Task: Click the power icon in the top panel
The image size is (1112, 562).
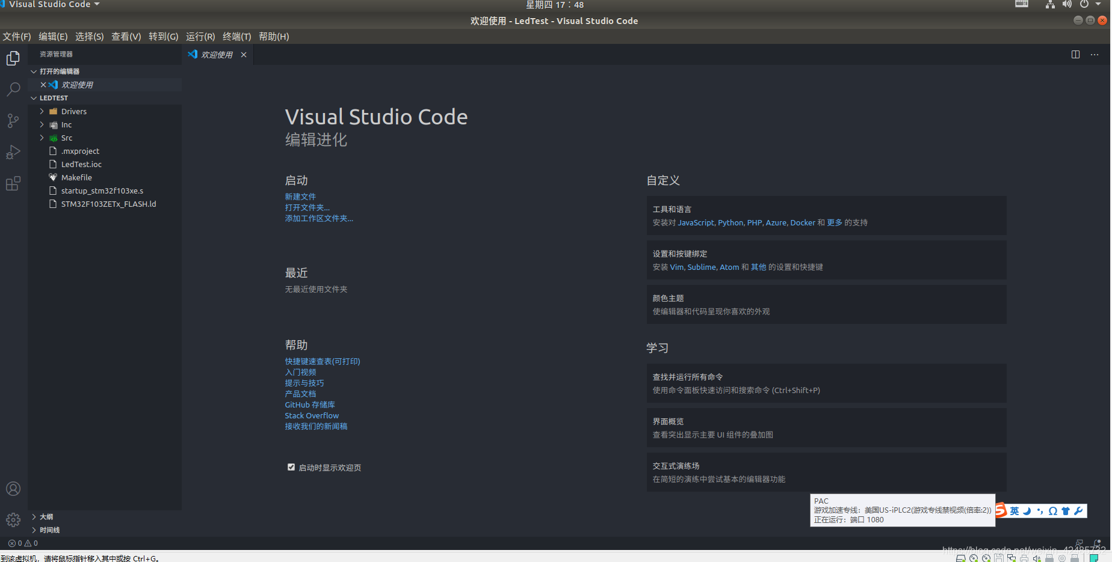Action: (x=1084, y=4)
